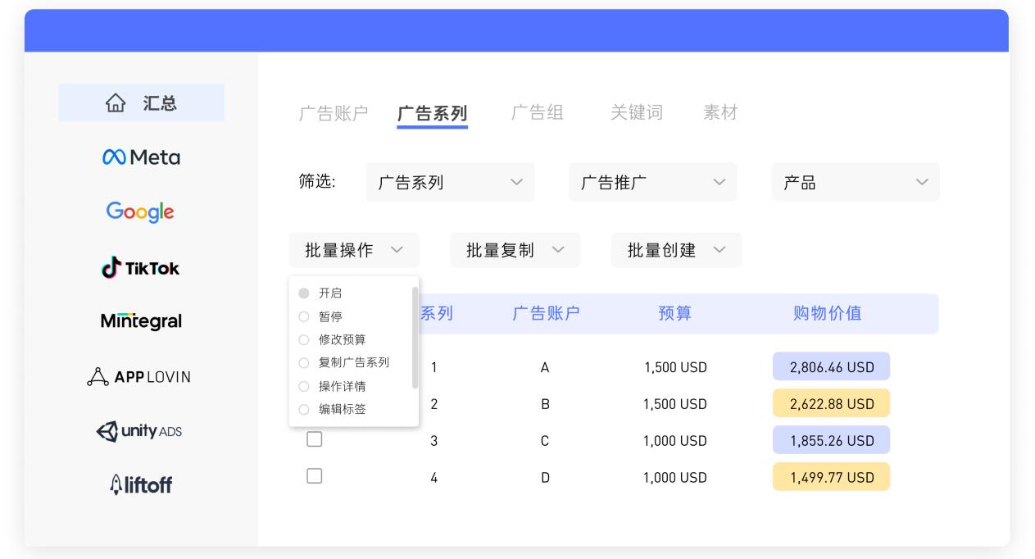Open the Mintegral platform section
This screenshot has width=1035, height=559.
tap(139, 321)
